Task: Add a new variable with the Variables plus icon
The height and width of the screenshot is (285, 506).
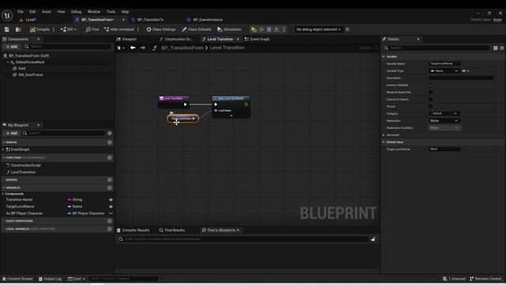Action: click(110, 188)
